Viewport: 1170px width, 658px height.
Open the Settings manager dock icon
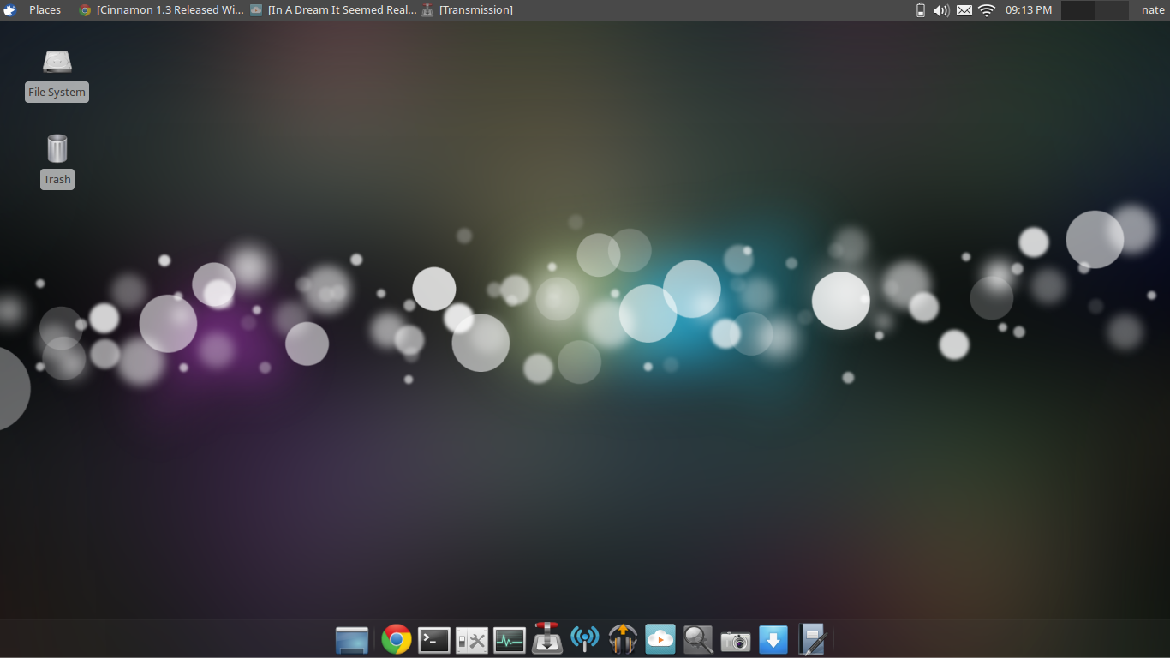pyautogui.click(x=472, y=640)
